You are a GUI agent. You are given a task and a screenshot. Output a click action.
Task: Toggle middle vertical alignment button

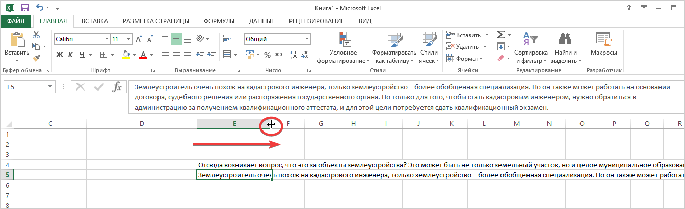click(176, 39)
